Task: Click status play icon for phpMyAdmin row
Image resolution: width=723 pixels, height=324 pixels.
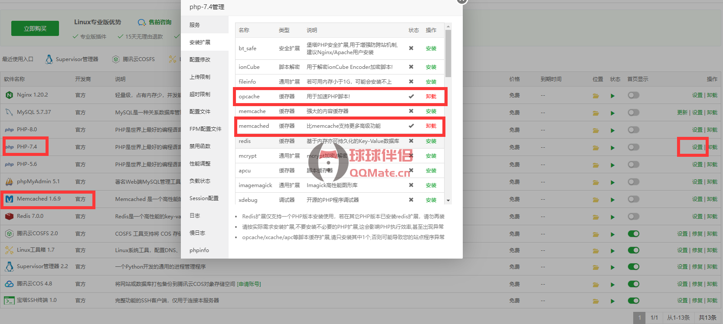Action: 613,182
